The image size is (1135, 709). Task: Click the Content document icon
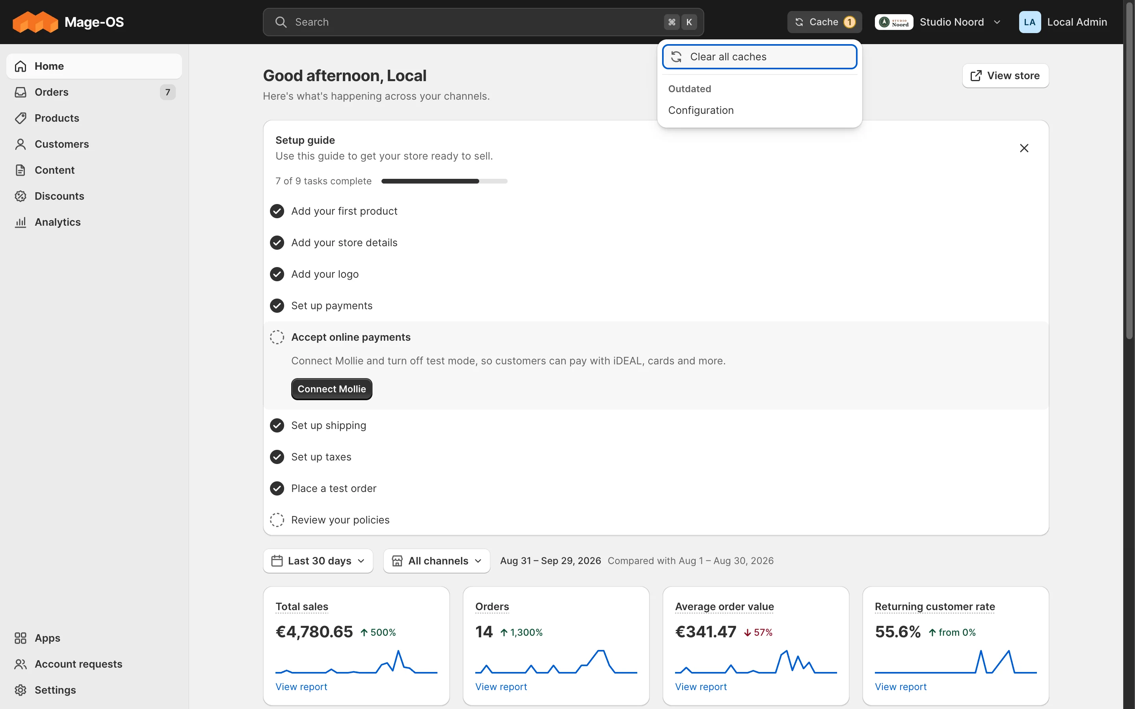click(20, 170)
